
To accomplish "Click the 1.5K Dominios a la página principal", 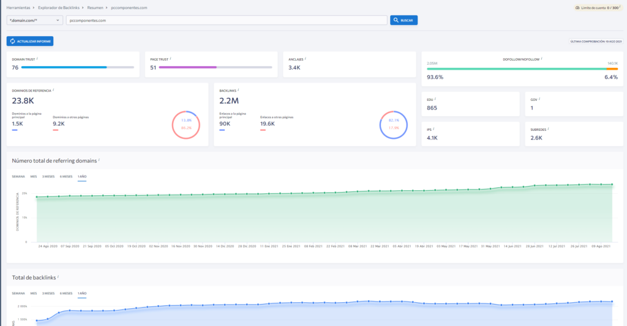I will click(x=18, y=124).
